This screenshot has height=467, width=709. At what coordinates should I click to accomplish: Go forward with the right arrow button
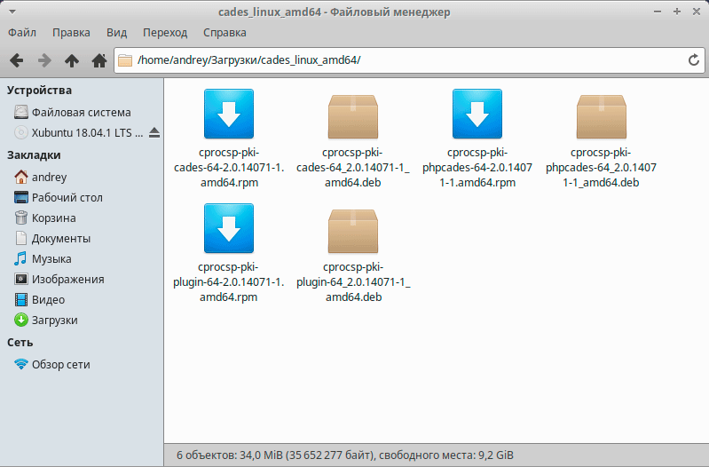44,60
